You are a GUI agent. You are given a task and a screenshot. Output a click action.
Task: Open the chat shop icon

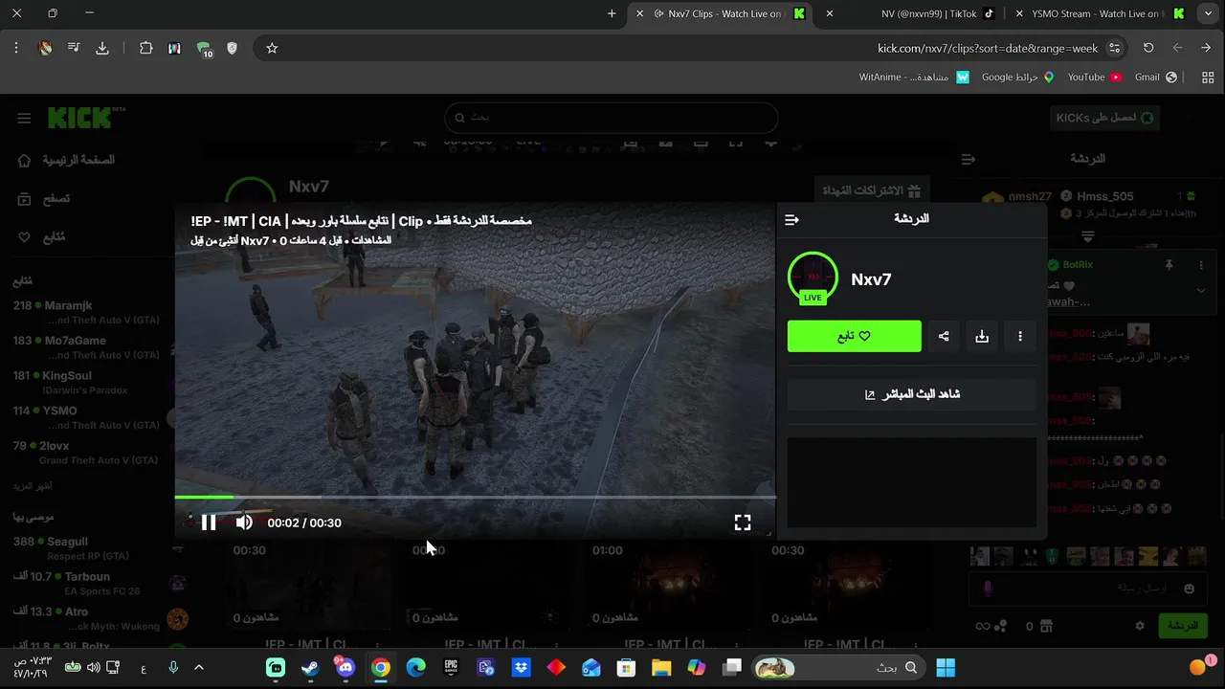[x=1046, y=626]
